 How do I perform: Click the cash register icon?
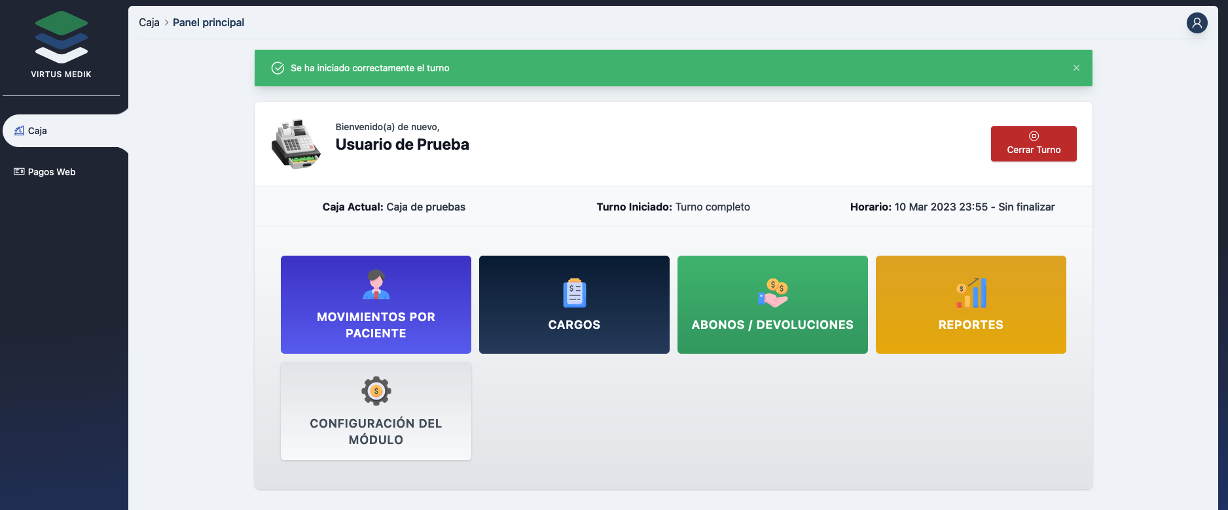coord(296,144)
